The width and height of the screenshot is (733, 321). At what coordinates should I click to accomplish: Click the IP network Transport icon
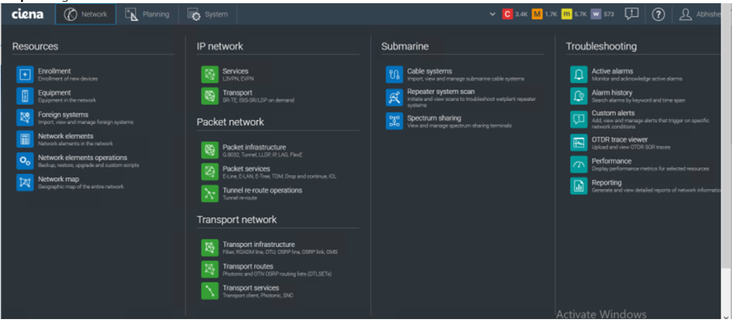pos(210,95)
